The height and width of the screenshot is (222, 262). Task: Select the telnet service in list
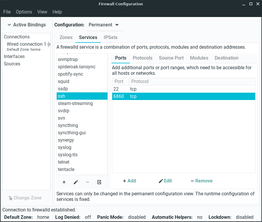[64, 162]
